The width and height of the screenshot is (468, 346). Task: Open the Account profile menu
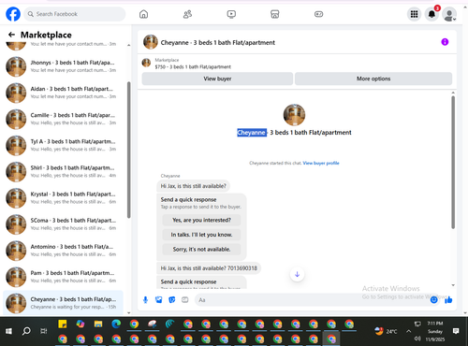pos(449,14)
